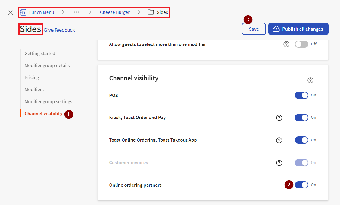Open help for selecting more than one modifier
340x205 pixels.
click(286, 44)
